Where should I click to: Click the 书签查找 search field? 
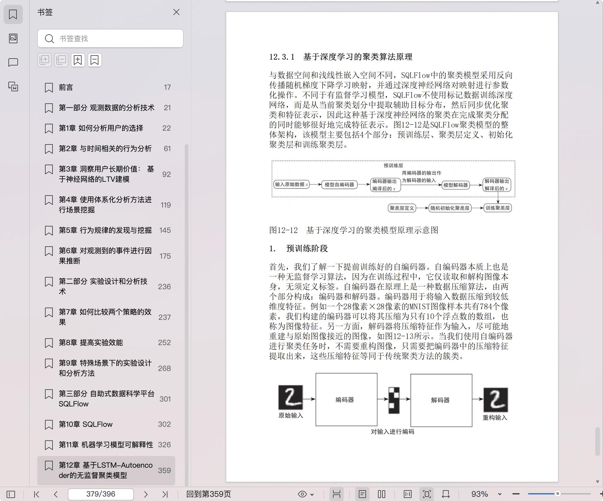coord(110,38)
